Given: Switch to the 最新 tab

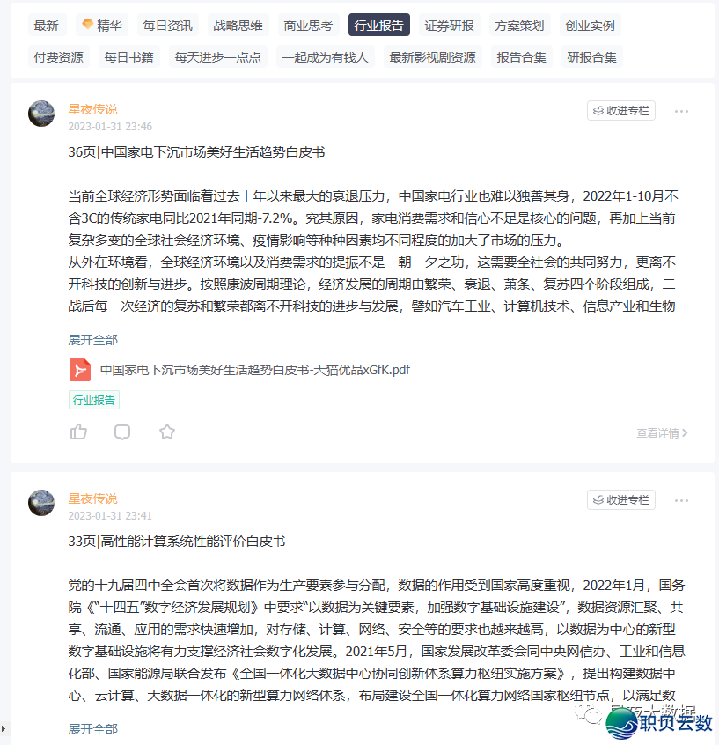Looking at the screenshot, I should tap(46, 26).
